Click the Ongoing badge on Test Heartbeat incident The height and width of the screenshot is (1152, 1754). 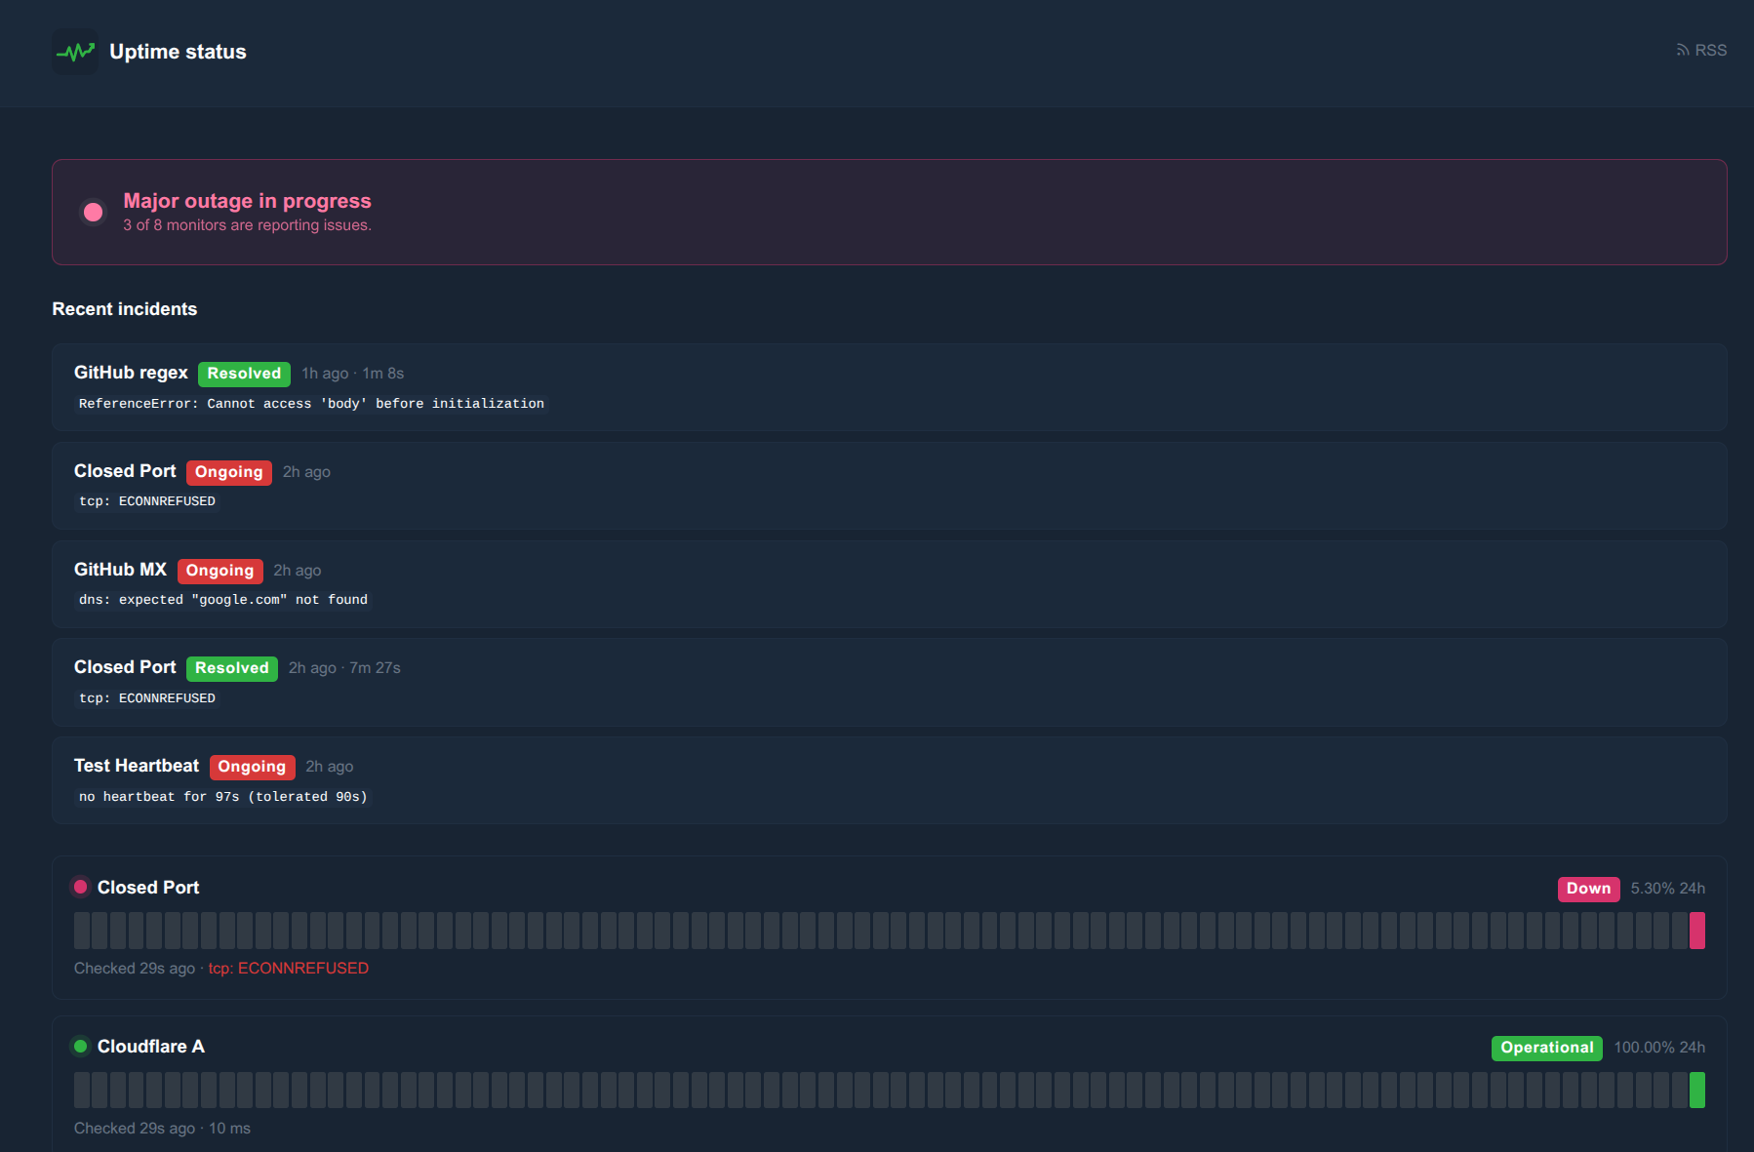click(x=252, y=767)
